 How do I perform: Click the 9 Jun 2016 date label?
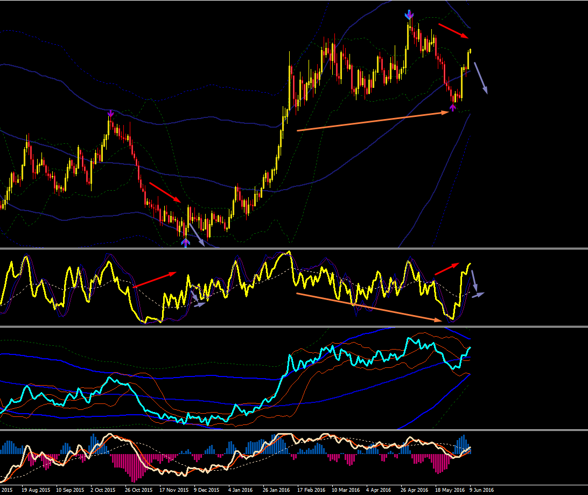coord(482,490)
